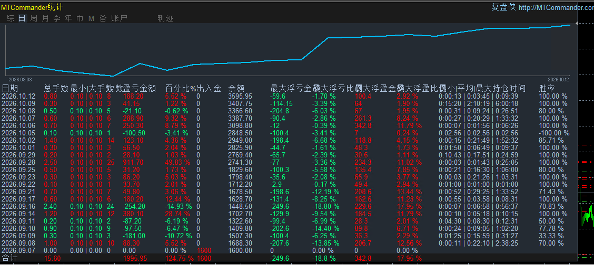Click the -100.00 % win rate value
The image size is (594, 265).
point(554,133)
